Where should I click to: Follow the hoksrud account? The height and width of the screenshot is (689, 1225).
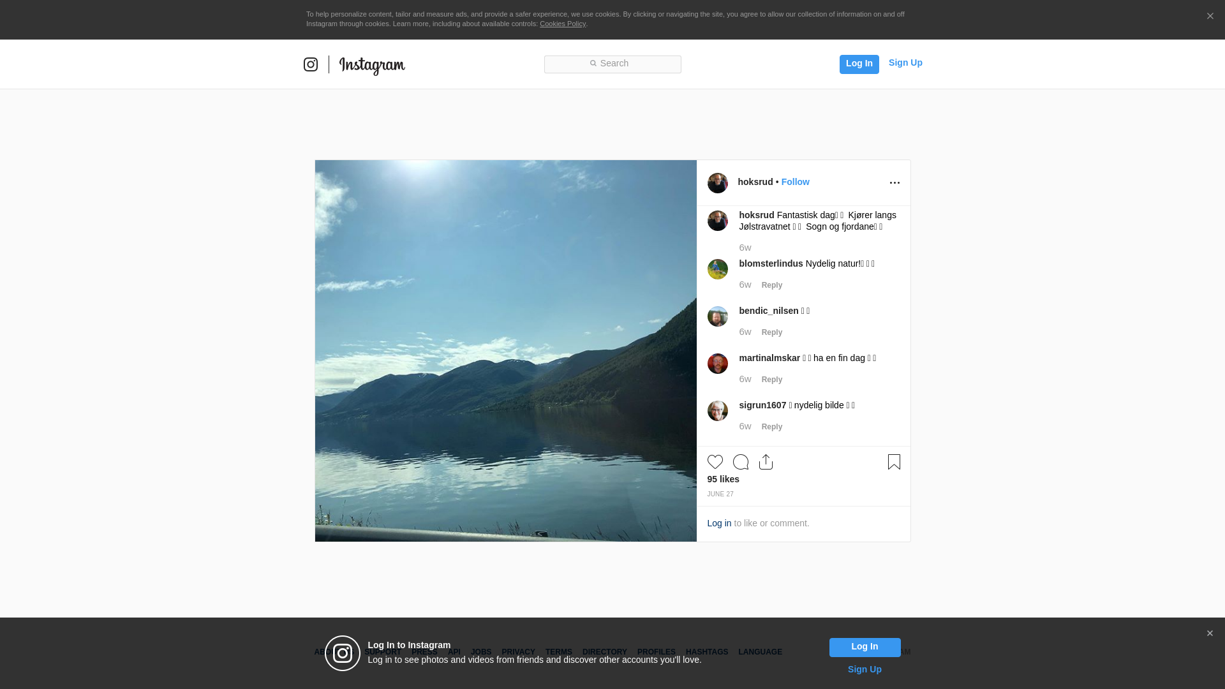click(x=795, y=182)
